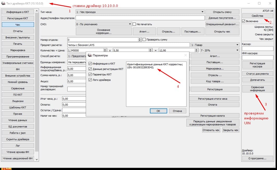277x170 pixels.
Task: Click the Регистрация налога button
Action: pyautogui.click(x=213, y=116)
